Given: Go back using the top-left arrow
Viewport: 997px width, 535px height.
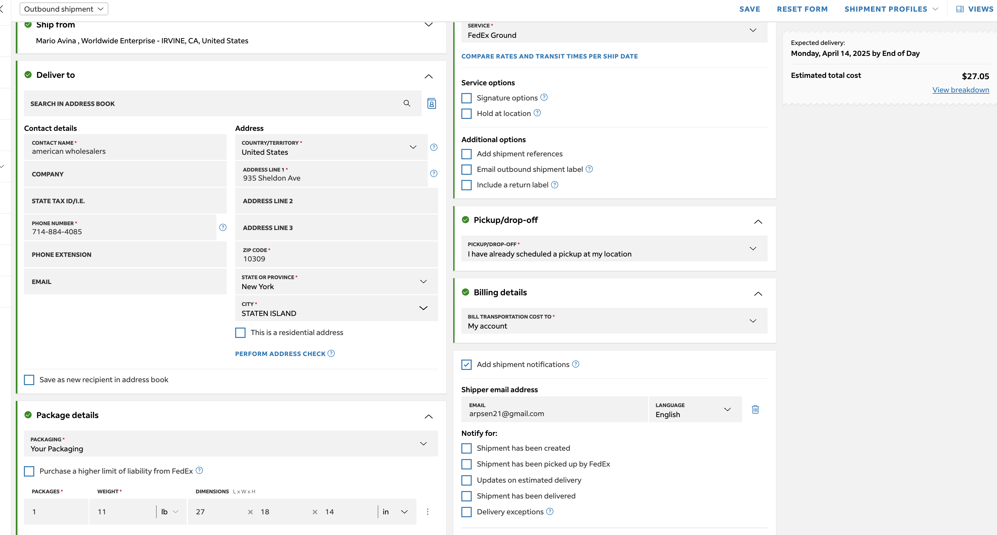Looking at the screenshot, I should click(x=2, y=9).
